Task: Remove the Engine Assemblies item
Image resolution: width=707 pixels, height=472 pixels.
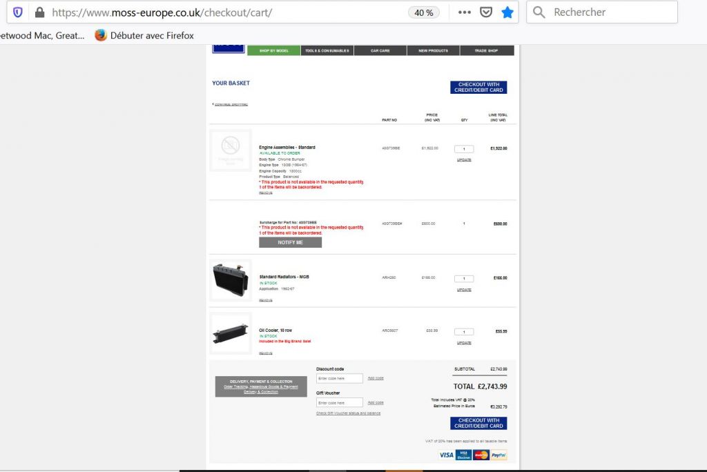Action: tap(266, 193)
